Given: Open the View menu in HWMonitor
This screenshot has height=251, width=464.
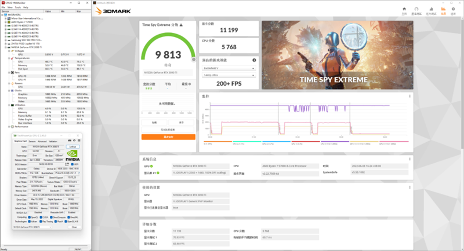Looking at the screenshot, I should (10, 7).
